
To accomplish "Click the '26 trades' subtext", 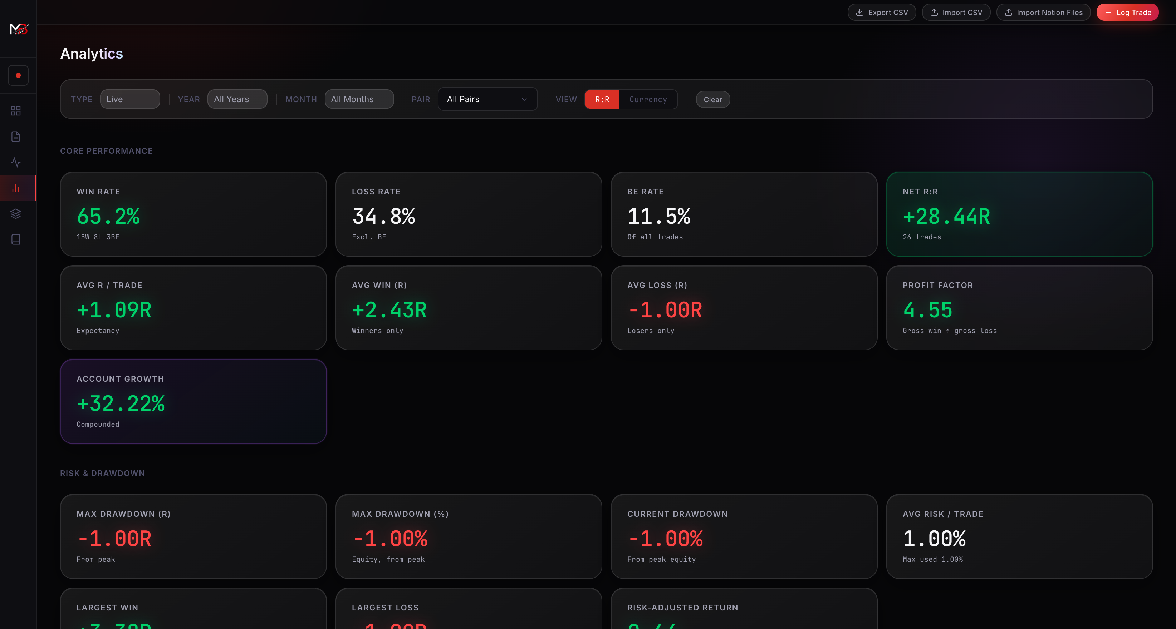I will 922,237.
